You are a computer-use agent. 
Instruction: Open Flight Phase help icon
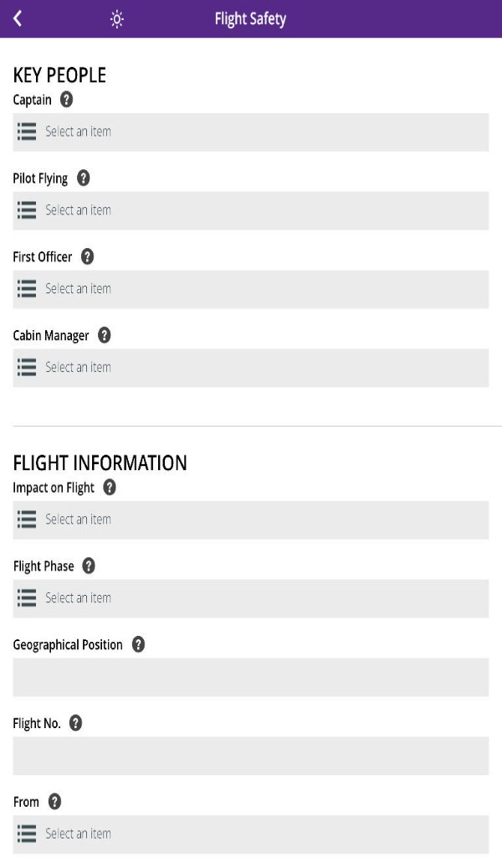tap(89, 566)
